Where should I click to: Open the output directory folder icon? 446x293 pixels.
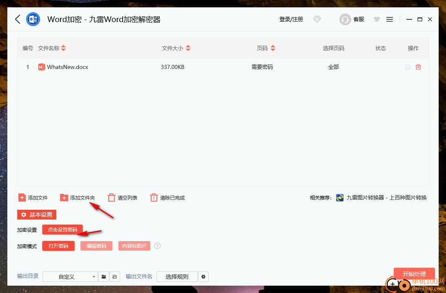coord(115,277)
